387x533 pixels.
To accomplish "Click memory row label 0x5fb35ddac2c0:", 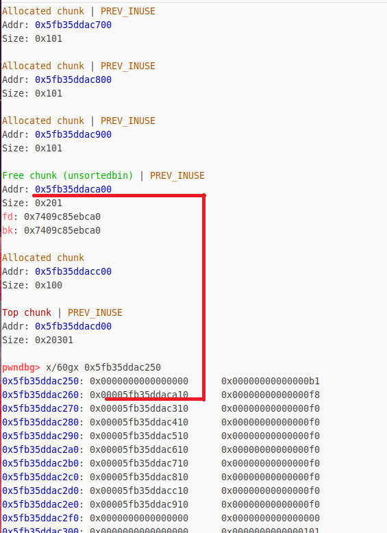I will coord(43,477).
